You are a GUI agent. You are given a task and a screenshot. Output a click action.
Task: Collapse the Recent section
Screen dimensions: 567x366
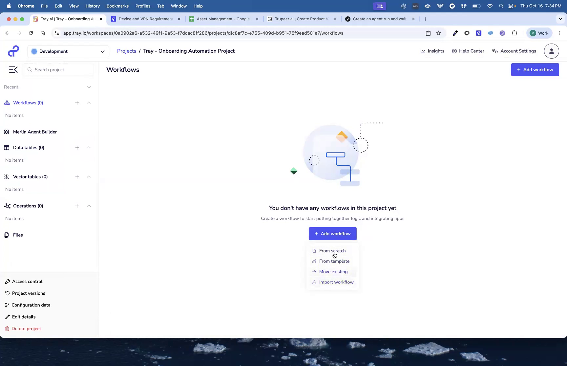point(89,87)
